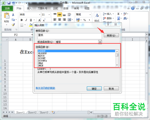Image resolution: width=150 pixels, height=120 pixels.
Task: Click the Page Layout view icon in status bar
Action: tap(102, 116)
